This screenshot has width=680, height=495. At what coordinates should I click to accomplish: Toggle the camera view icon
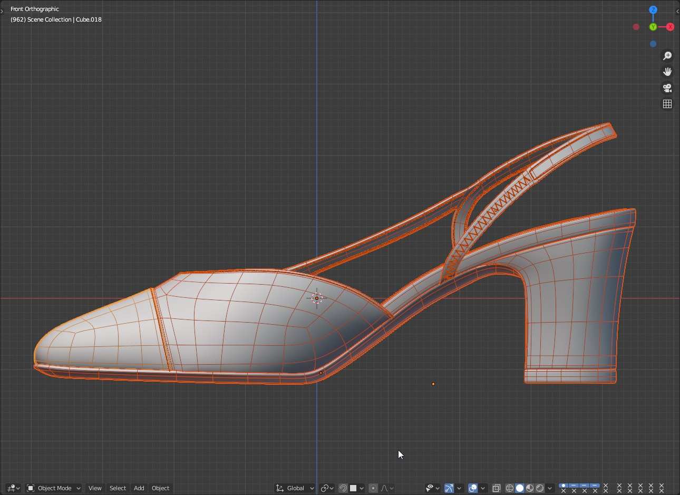click(667, 88)
